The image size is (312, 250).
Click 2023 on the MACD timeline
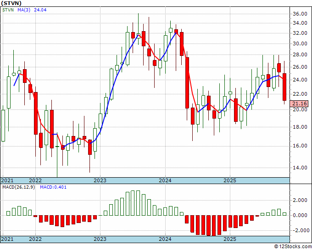[100, 239]
